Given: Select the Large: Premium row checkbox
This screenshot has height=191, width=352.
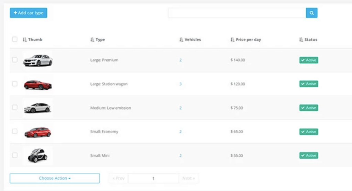Looking at the screenshot, I should click(x=14, y=60).
